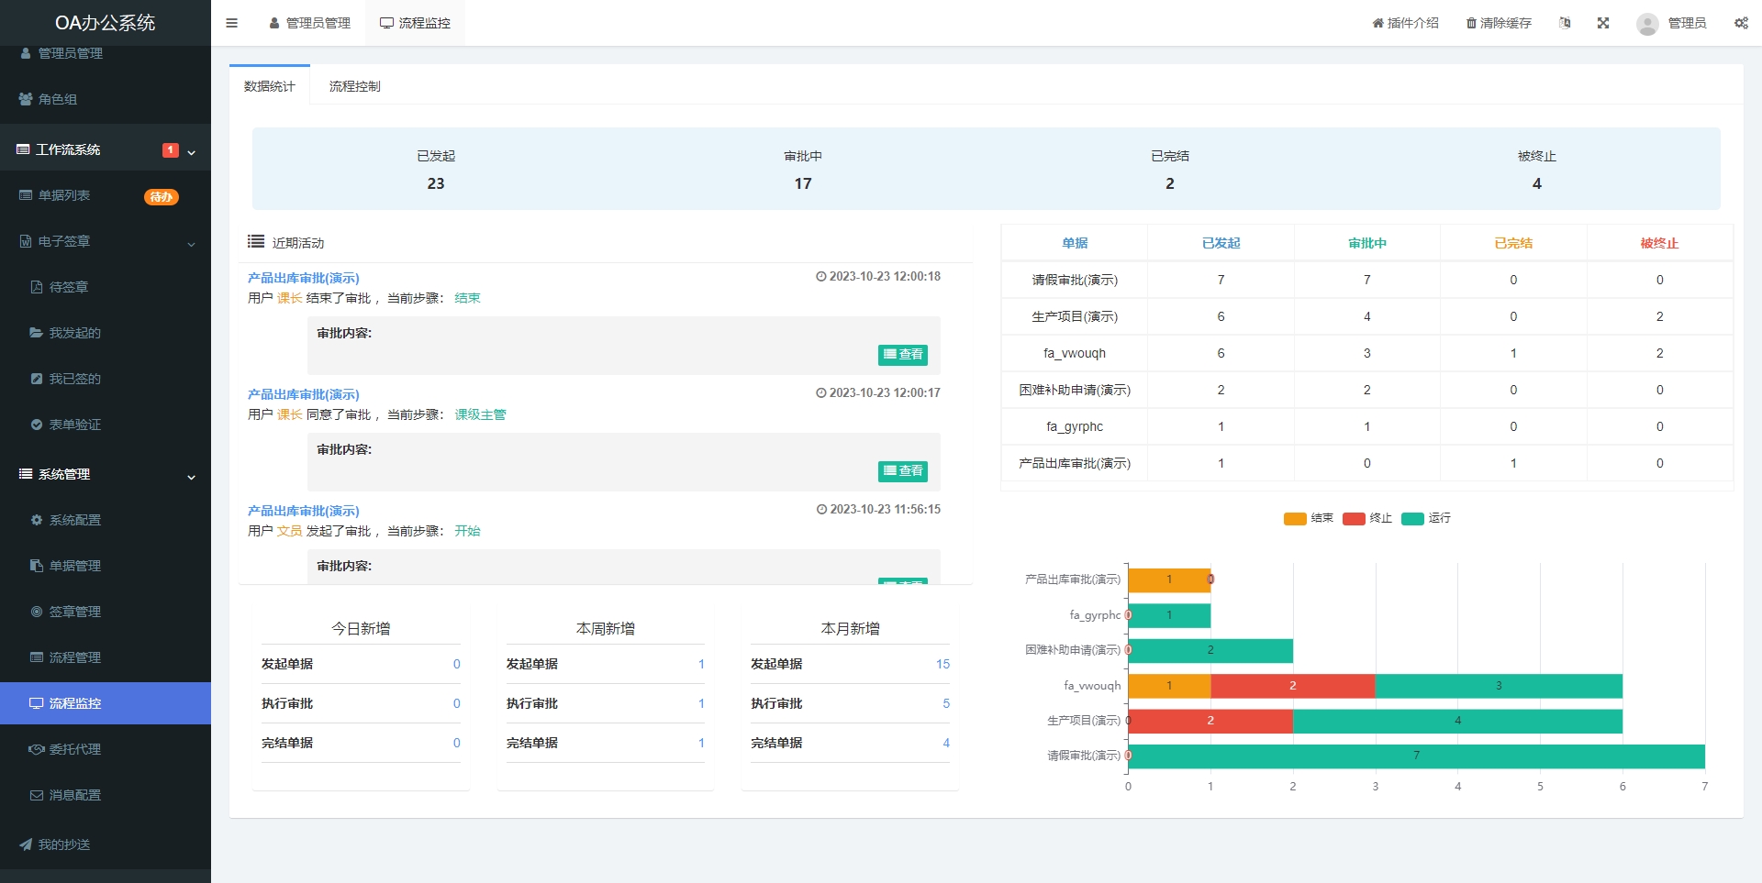Click the 流程管理 list icon

tap(37, 657)
